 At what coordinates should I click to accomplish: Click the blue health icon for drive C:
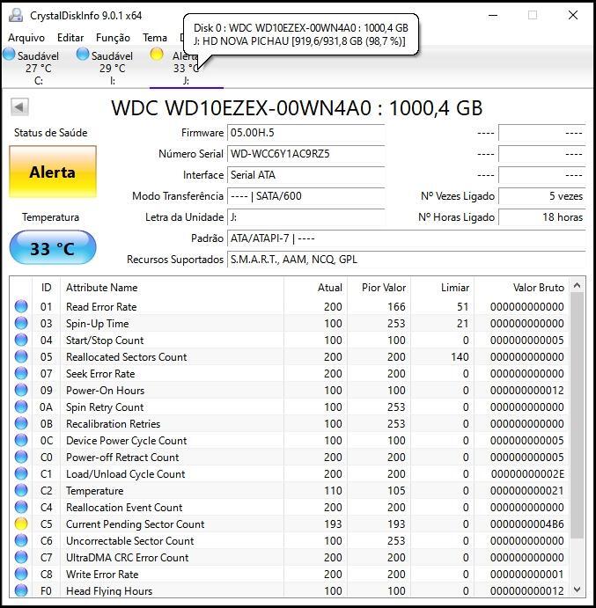coord(9,55)
